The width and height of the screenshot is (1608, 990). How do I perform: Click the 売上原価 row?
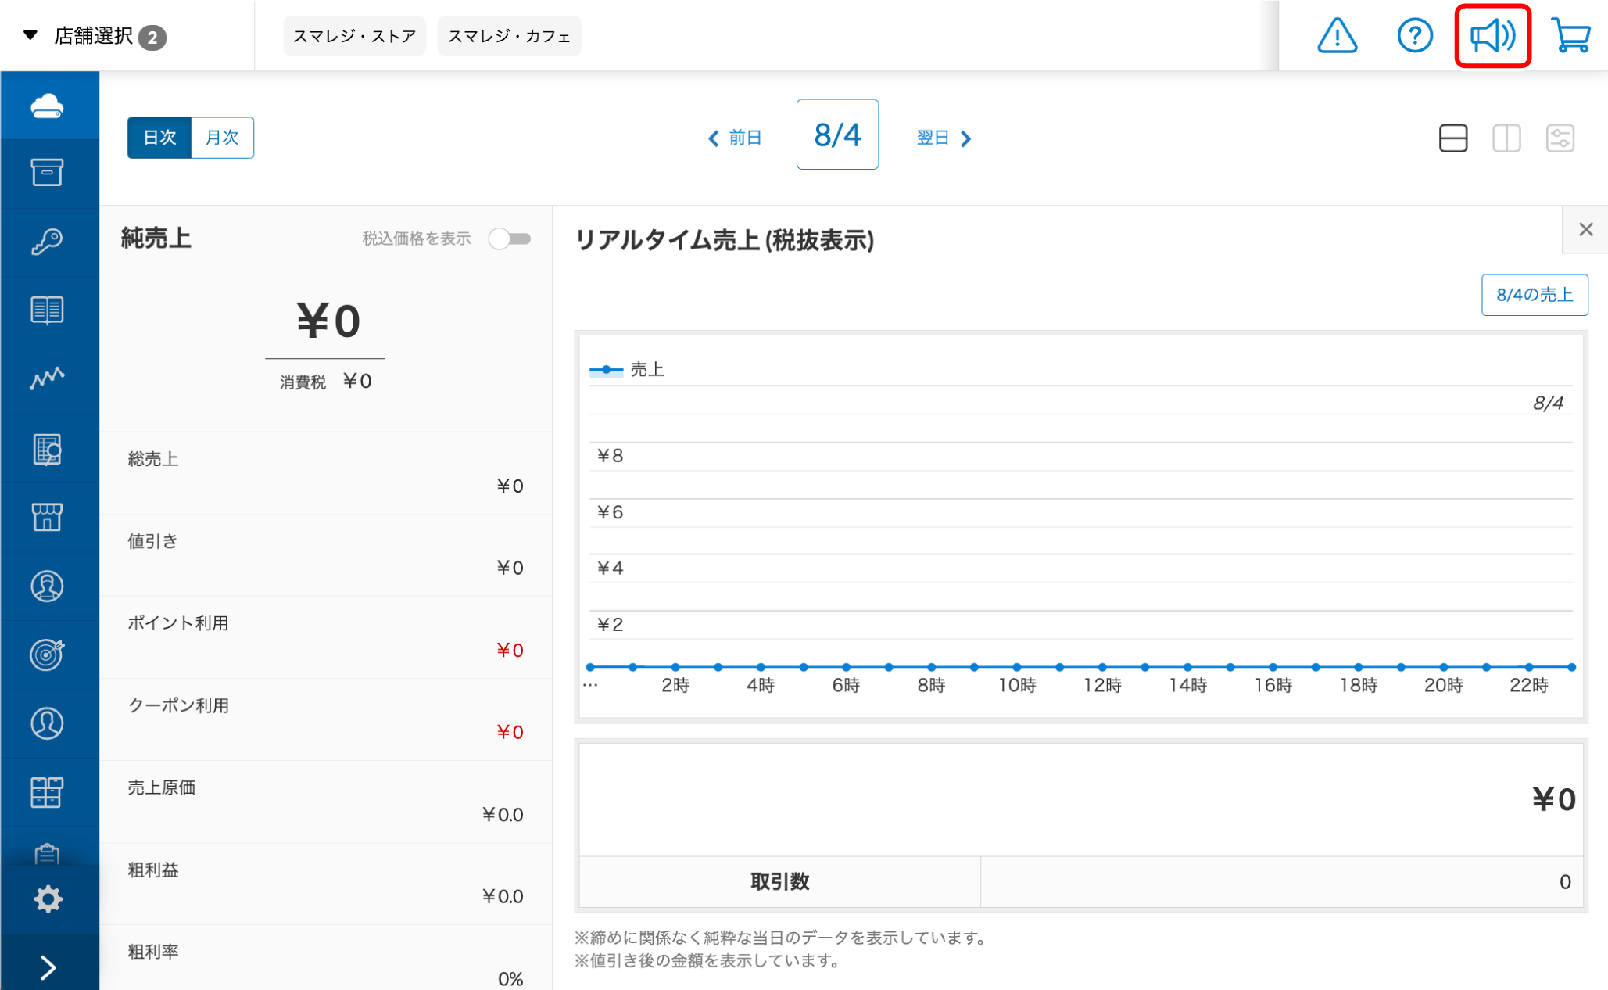point(326,802)
